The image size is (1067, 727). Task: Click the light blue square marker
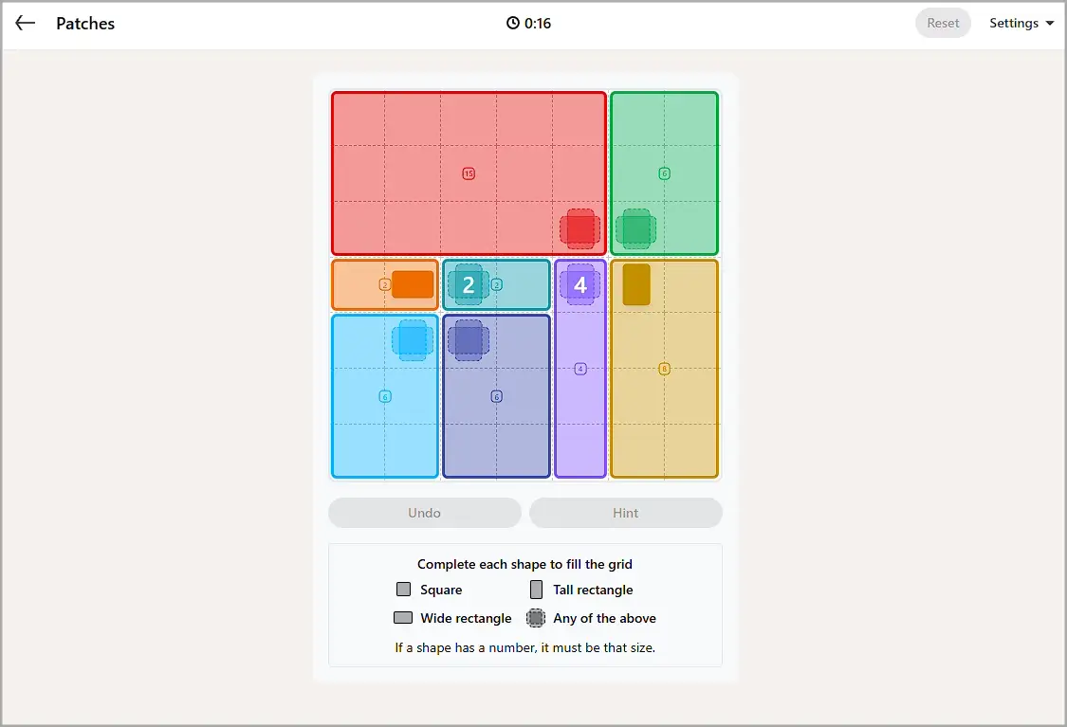pyautogui.click(x=413, y=340)
